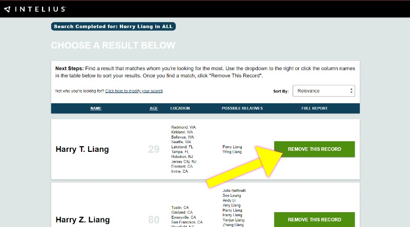Click the Emeryville, CA location
Viewport: 410px width, 227px height.
click(x=183, y=217)
